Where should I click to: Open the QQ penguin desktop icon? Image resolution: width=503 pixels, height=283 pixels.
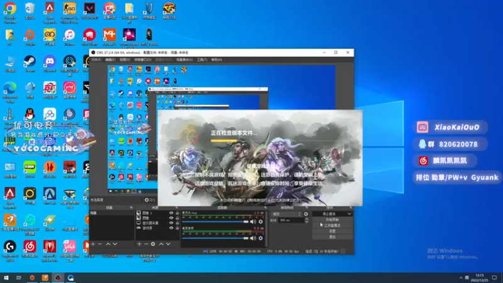click(x=30, y=114)
